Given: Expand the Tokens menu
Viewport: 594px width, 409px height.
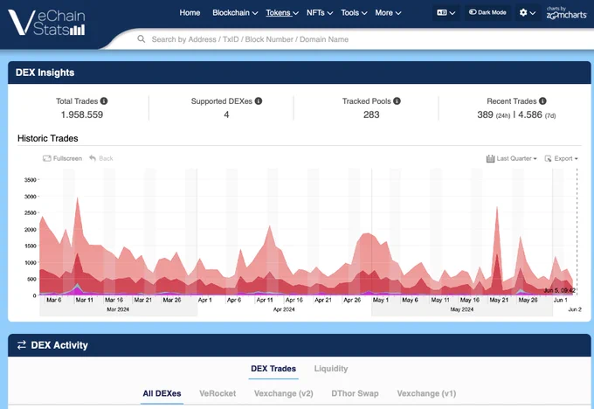Looking at the screenshot, I should pos(282,13).
